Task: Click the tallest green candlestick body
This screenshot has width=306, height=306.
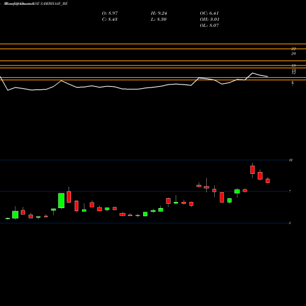Action: tap(61, 201)
